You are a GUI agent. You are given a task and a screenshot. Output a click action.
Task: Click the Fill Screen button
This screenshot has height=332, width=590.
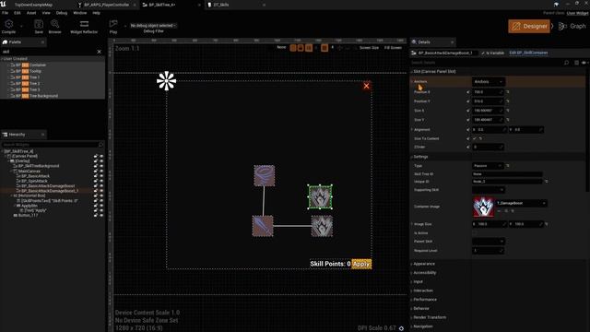[393, 48]
